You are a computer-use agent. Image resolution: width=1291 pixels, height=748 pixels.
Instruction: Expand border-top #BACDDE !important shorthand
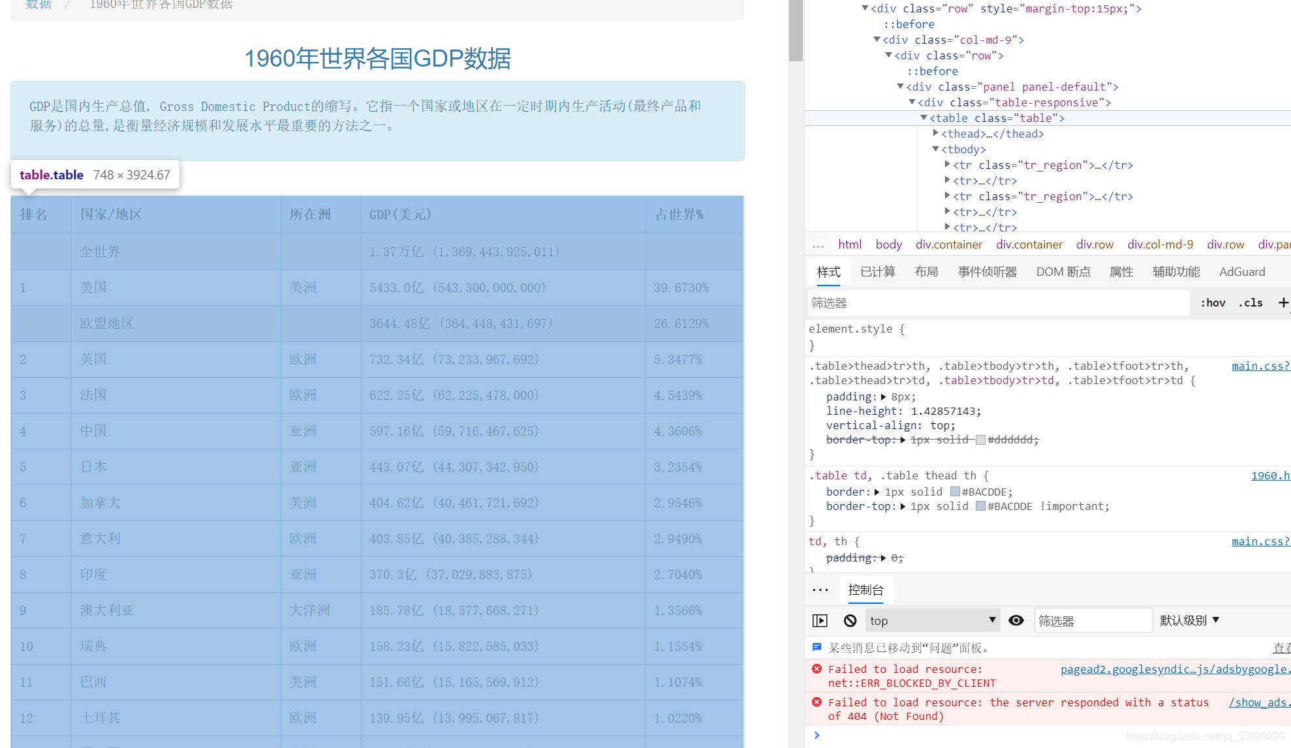point(903,507)
